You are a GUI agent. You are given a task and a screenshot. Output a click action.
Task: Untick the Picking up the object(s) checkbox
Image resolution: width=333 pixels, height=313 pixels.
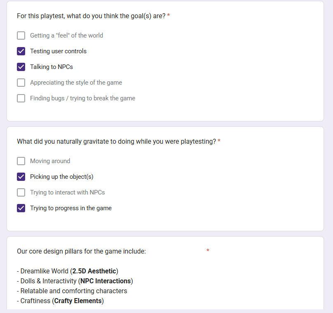click(x=21, y=177)
